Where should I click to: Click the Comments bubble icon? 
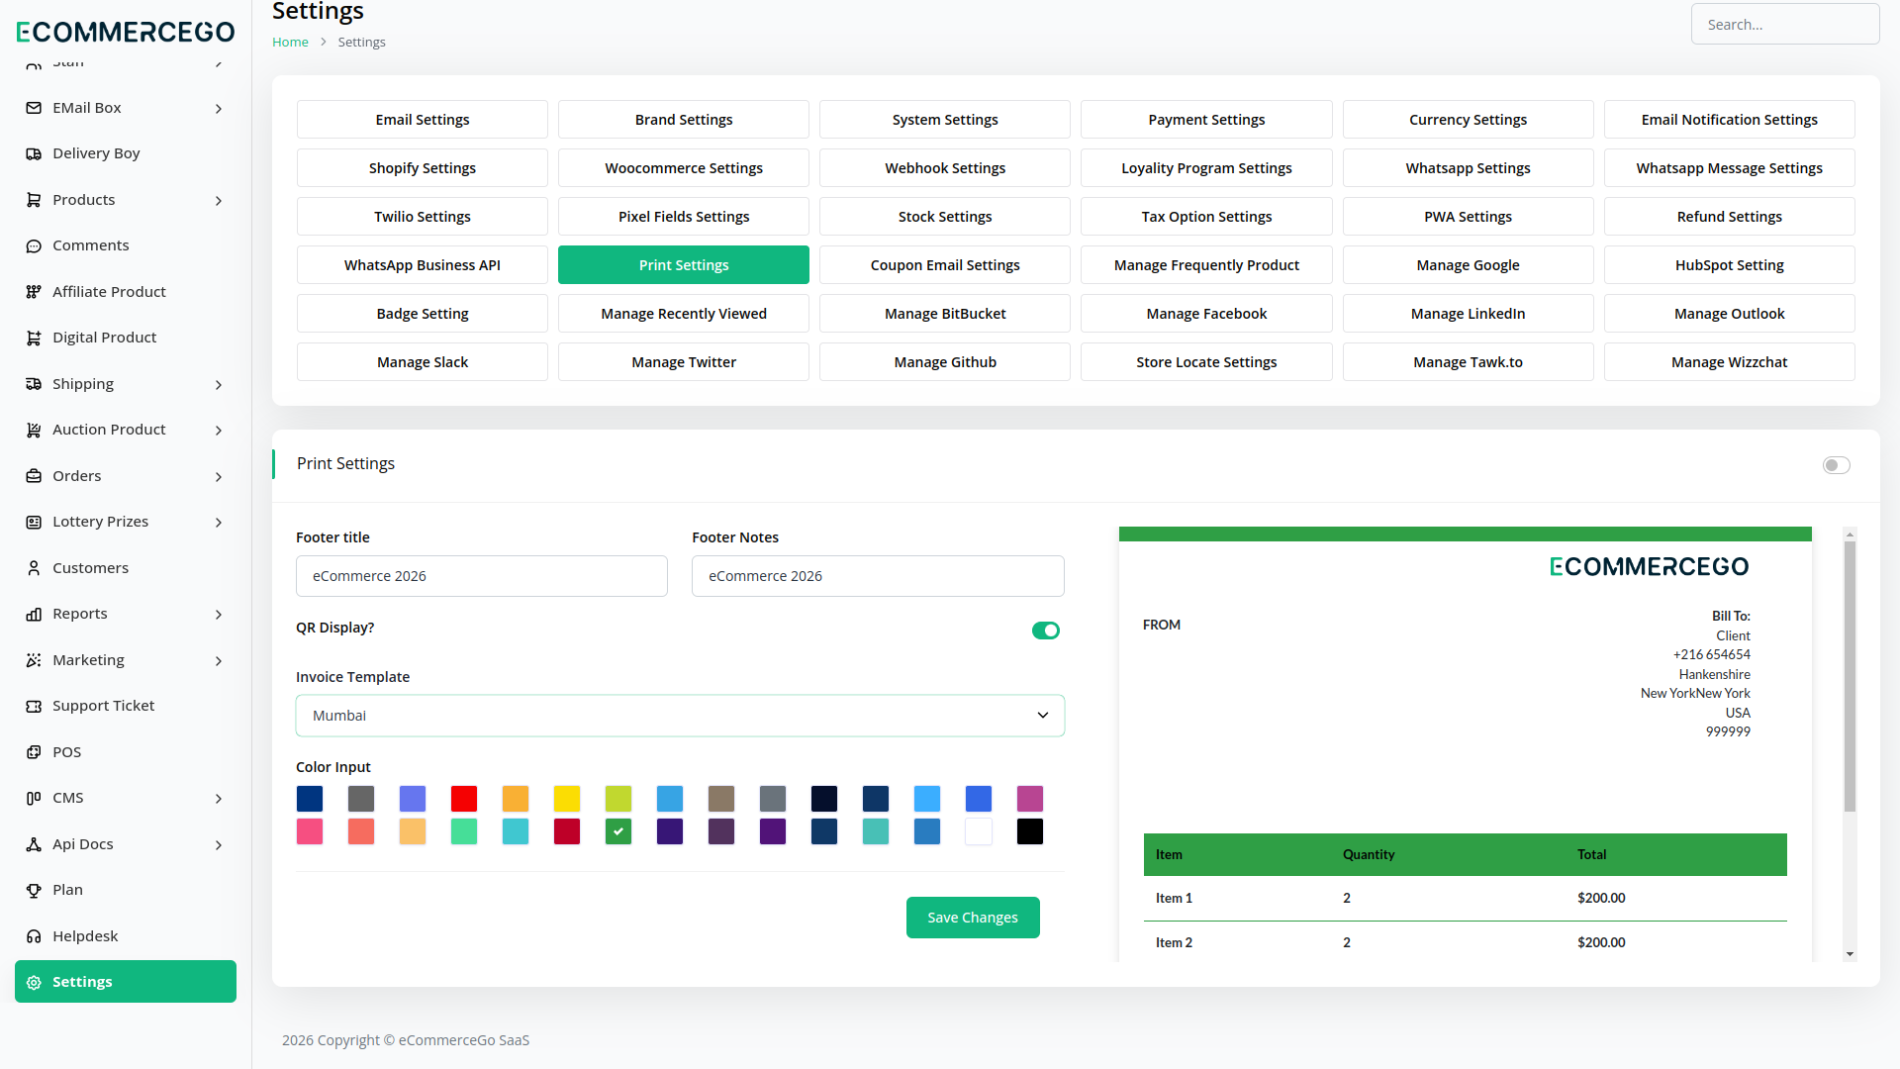[x=34, y=245]
